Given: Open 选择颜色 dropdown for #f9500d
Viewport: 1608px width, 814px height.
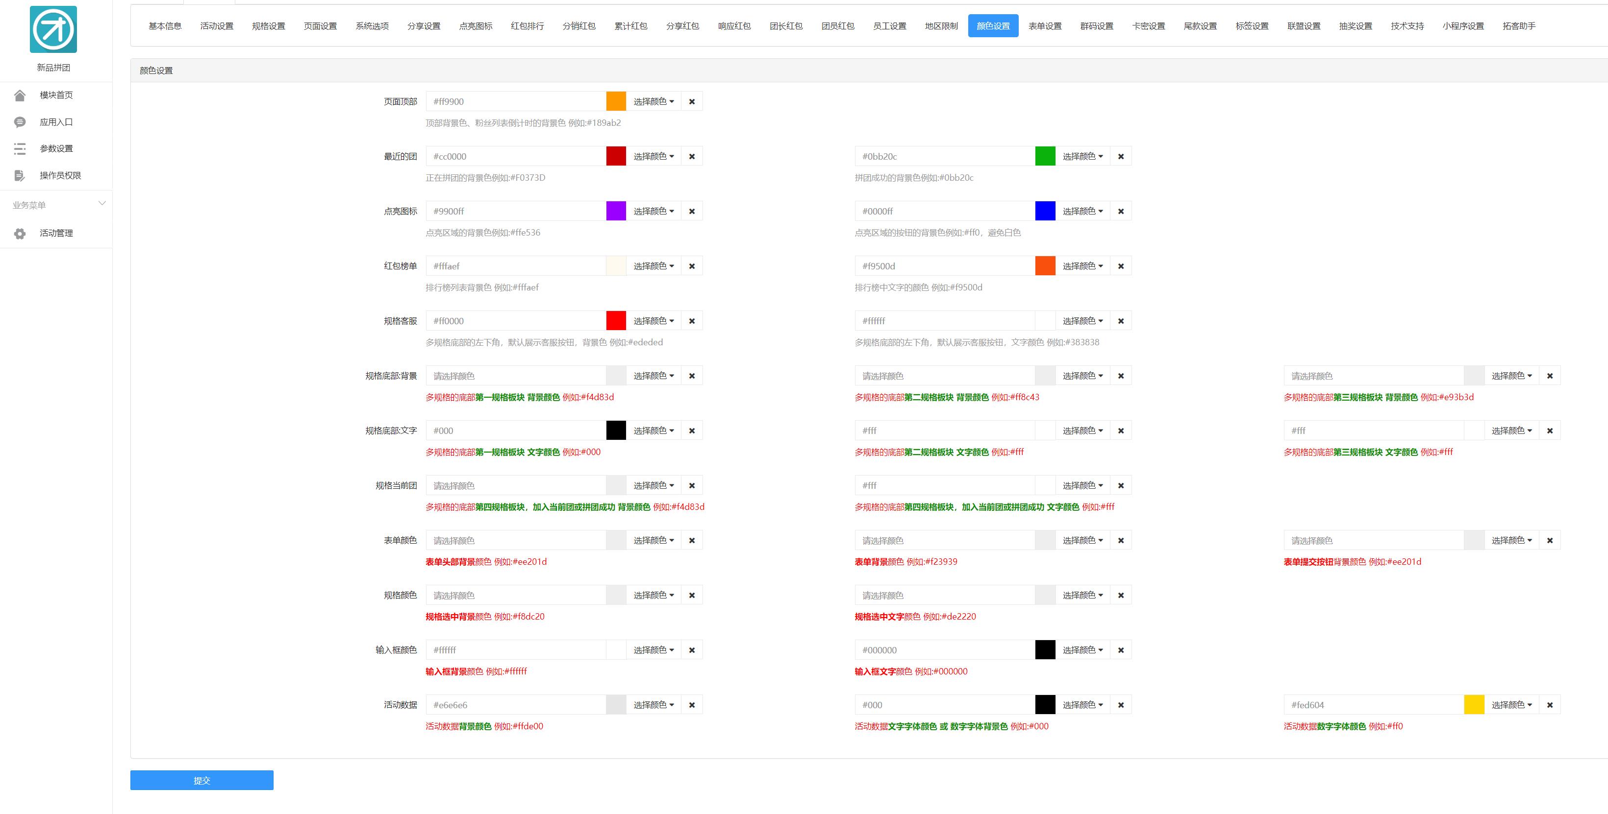Looking at the screenshot, I should coord(1083,266).
